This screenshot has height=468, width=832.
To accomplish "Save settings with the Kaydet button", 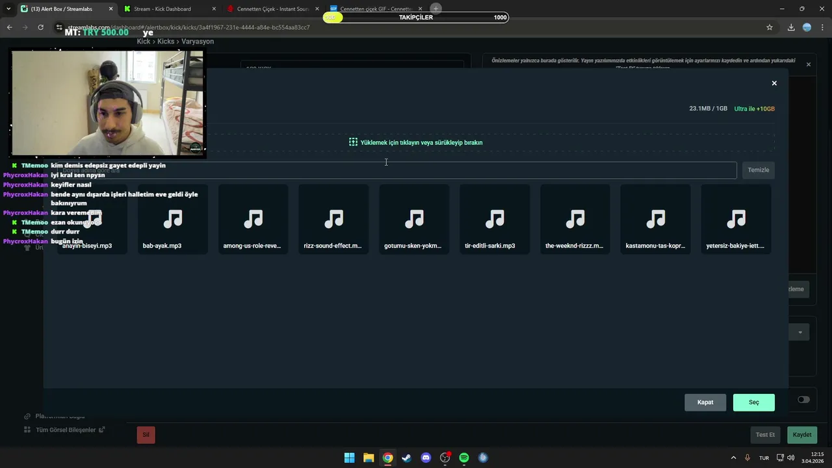I will 802,435.
